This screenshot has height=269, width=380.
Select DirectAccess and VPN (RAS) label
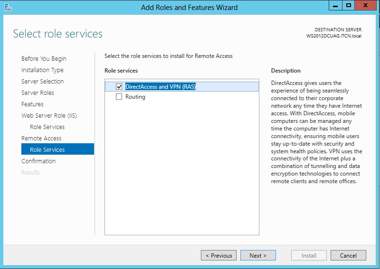[x=161, y=87]
